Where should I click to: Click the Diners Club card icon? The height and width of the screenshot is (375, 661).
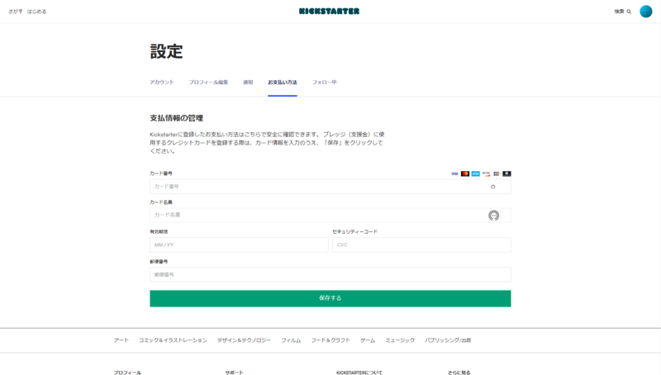coord(506,173)
